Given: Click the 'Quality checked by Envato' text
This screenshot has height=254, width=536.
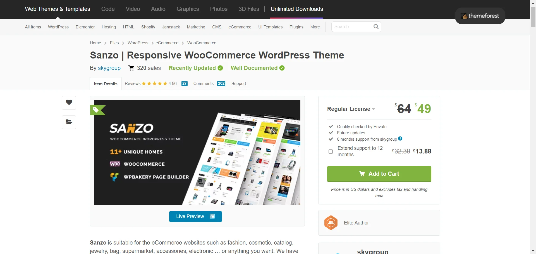Looking at the screenshot, I should pyautogui.click(x=362, y=127).
